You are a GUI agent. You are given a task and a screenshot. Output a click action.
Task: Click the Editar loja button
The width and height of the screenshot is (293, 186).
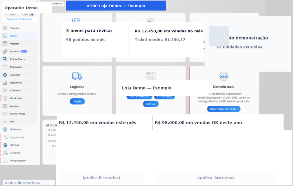tap(164, 97)
